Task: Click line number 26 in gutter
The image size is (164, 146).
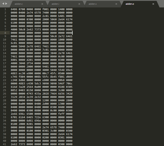Action: point(5,94)
